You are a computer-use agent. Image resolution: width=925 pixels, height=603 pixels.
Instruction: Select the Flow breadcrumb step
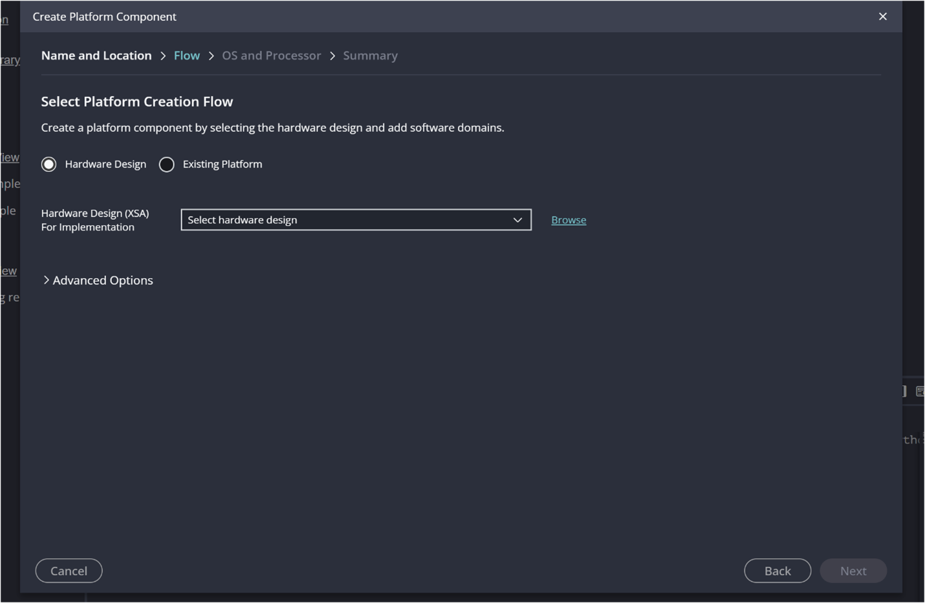click(x=186, y=55)
